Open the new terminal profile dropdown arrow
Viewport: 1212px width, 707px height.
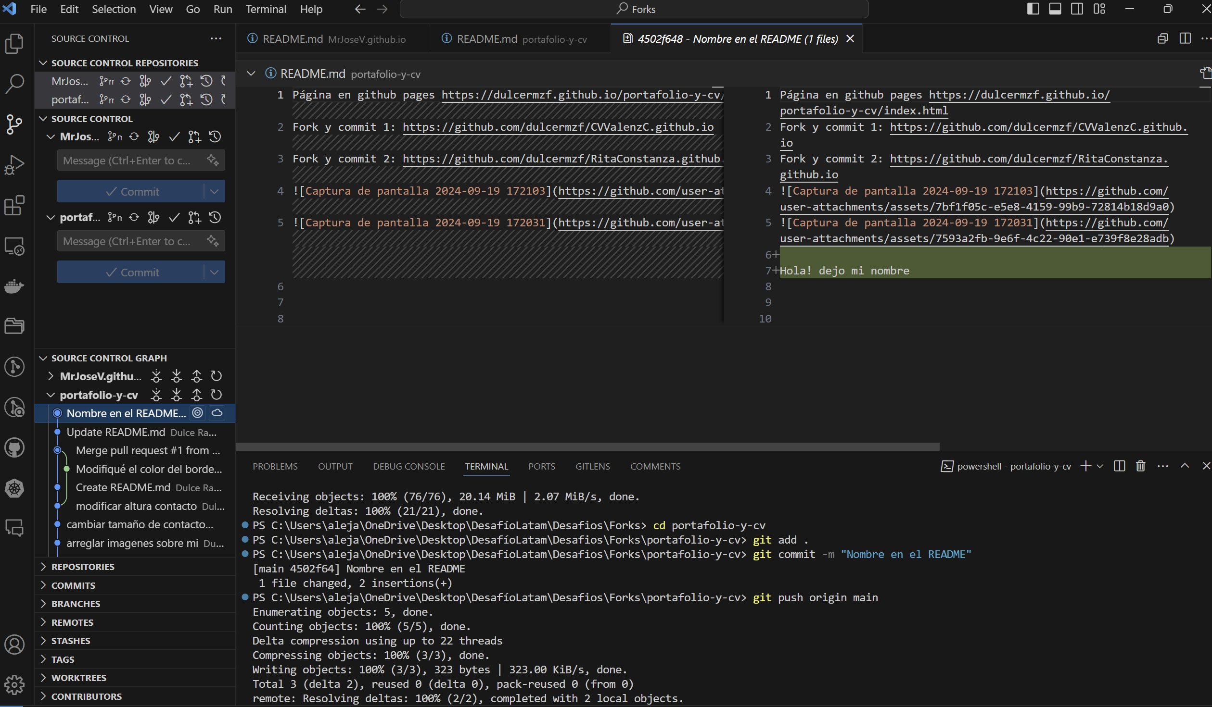pyautogui.click(x=1100, y=466)
